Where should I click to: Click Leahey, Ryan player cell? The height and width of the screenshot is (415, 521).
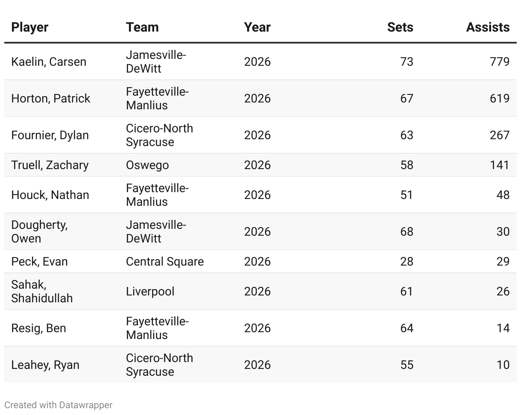pyautogui.click(x=45, y=365)
